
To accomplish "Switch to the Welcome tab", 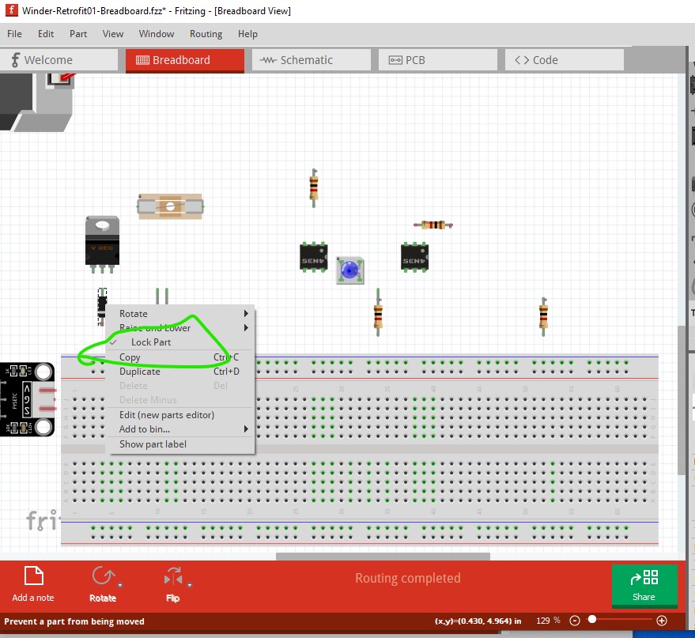I will [59, 60].
